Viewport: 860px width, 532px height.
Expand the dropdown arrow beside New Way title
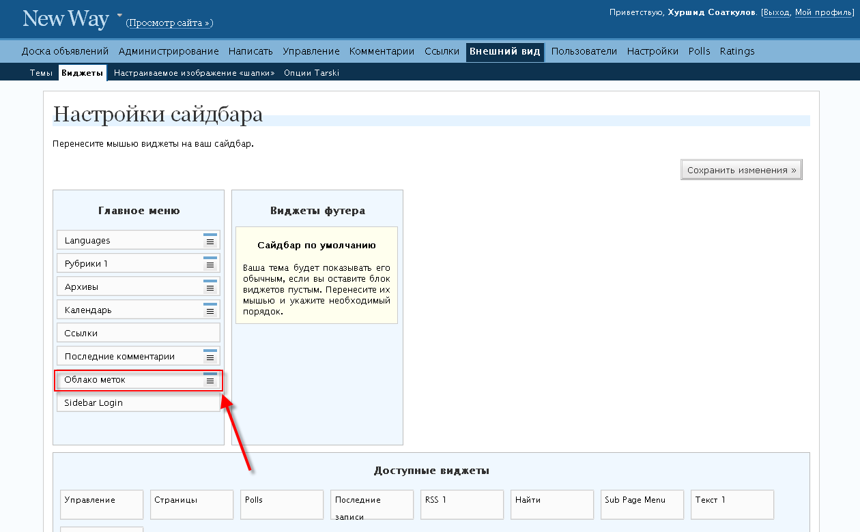click(119, 15)
